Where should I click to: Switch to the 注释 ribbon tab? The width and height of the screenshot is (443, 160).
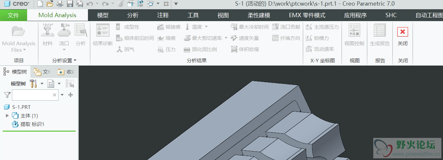pyautogui.click(x=163, y=15)
